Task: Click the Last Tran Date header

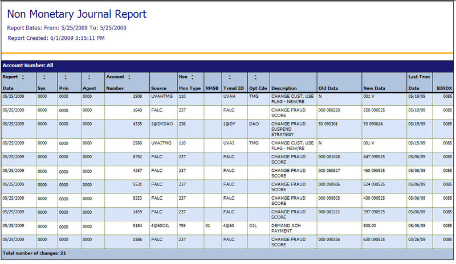Action: [x=419, y=82]
